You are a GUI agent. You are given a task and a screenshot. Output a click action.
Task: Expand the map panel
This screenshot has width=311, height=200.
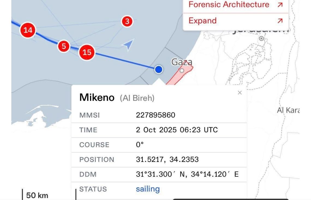(x=202, y=21)
